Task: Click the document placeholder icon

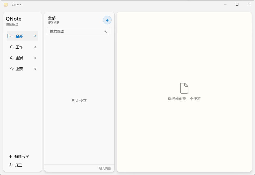Action: [184, 88]
